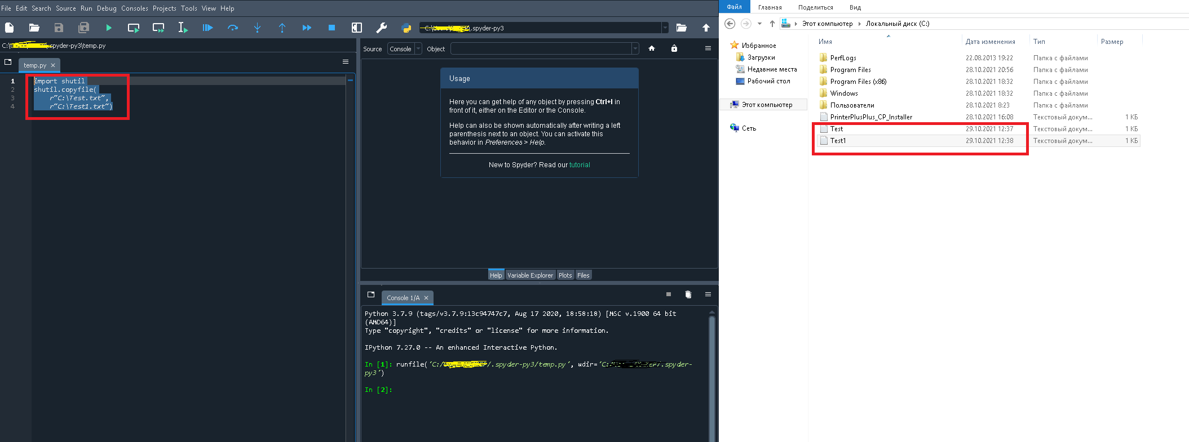This screenshot has width=1189, height=442.
Task: Open the Tools menu in Spyder
Action: 189,8
